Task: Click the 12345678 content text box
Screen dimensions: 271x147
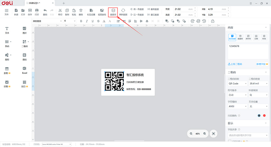Action: (x=248, y=51)
